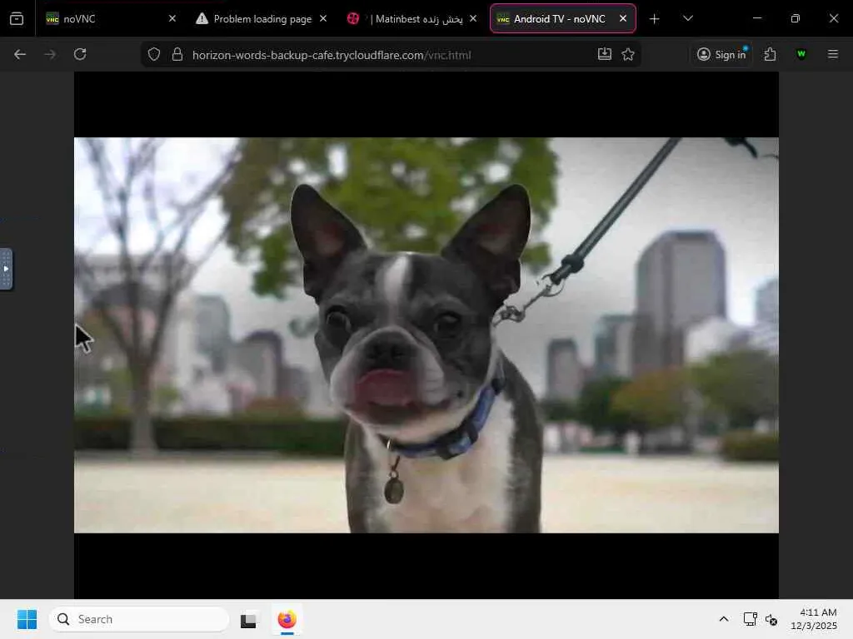Screen dimensions: 853x639
Task: Go back to the previous page
Action: 20,54
